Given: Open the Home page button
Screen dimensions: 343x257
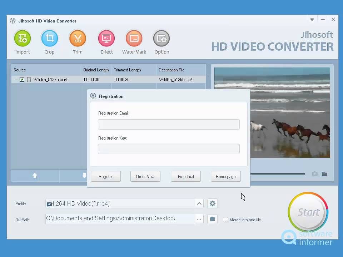Looking at the screenshot, I should click(225, 176).
